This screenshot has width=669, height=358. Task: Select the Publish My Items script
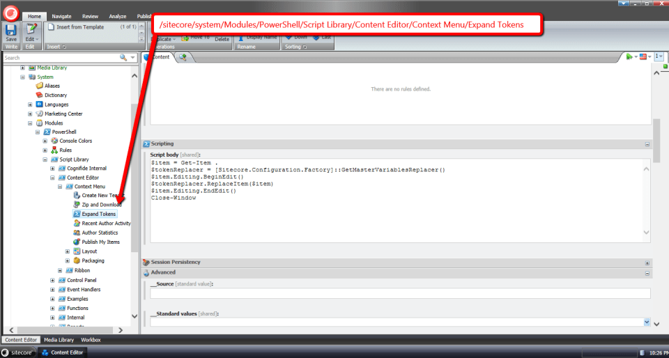point(100,242)
